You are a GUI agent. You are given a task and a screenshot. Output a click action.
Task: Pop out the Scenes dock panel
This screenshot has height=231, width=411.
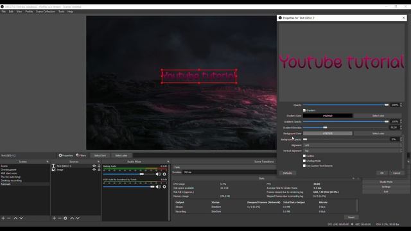click(x=48, y=162)
